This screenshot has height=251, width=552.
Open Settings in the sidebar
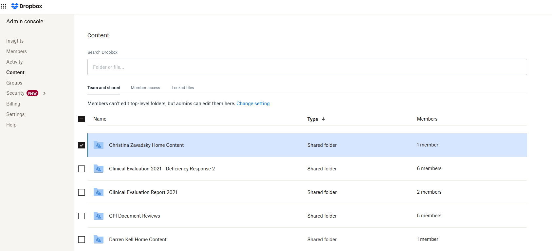15,114
